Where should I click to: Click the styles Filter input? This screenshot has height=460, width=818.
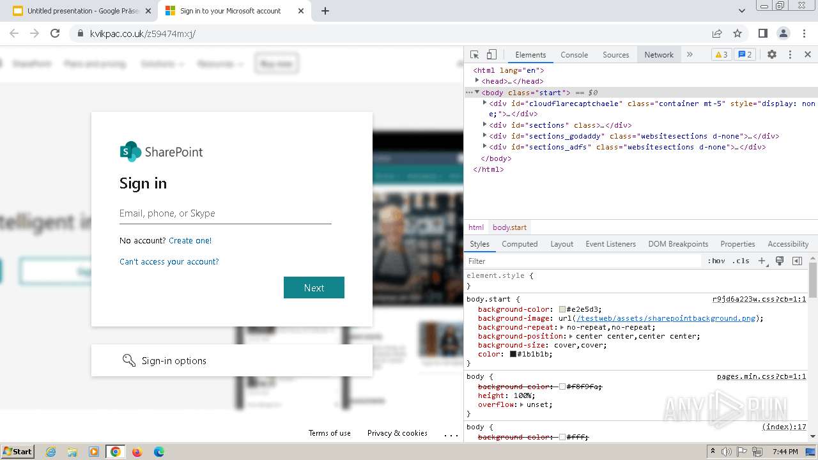pyautogui.click(x=583, y=261)
